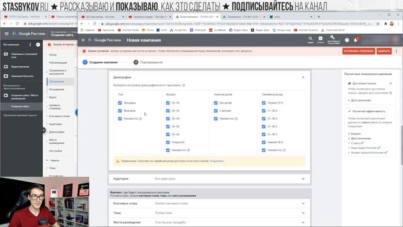403x227 pixels.
Task: Open the extensions puzzle icon in browser toolbar
Action: 385,24
